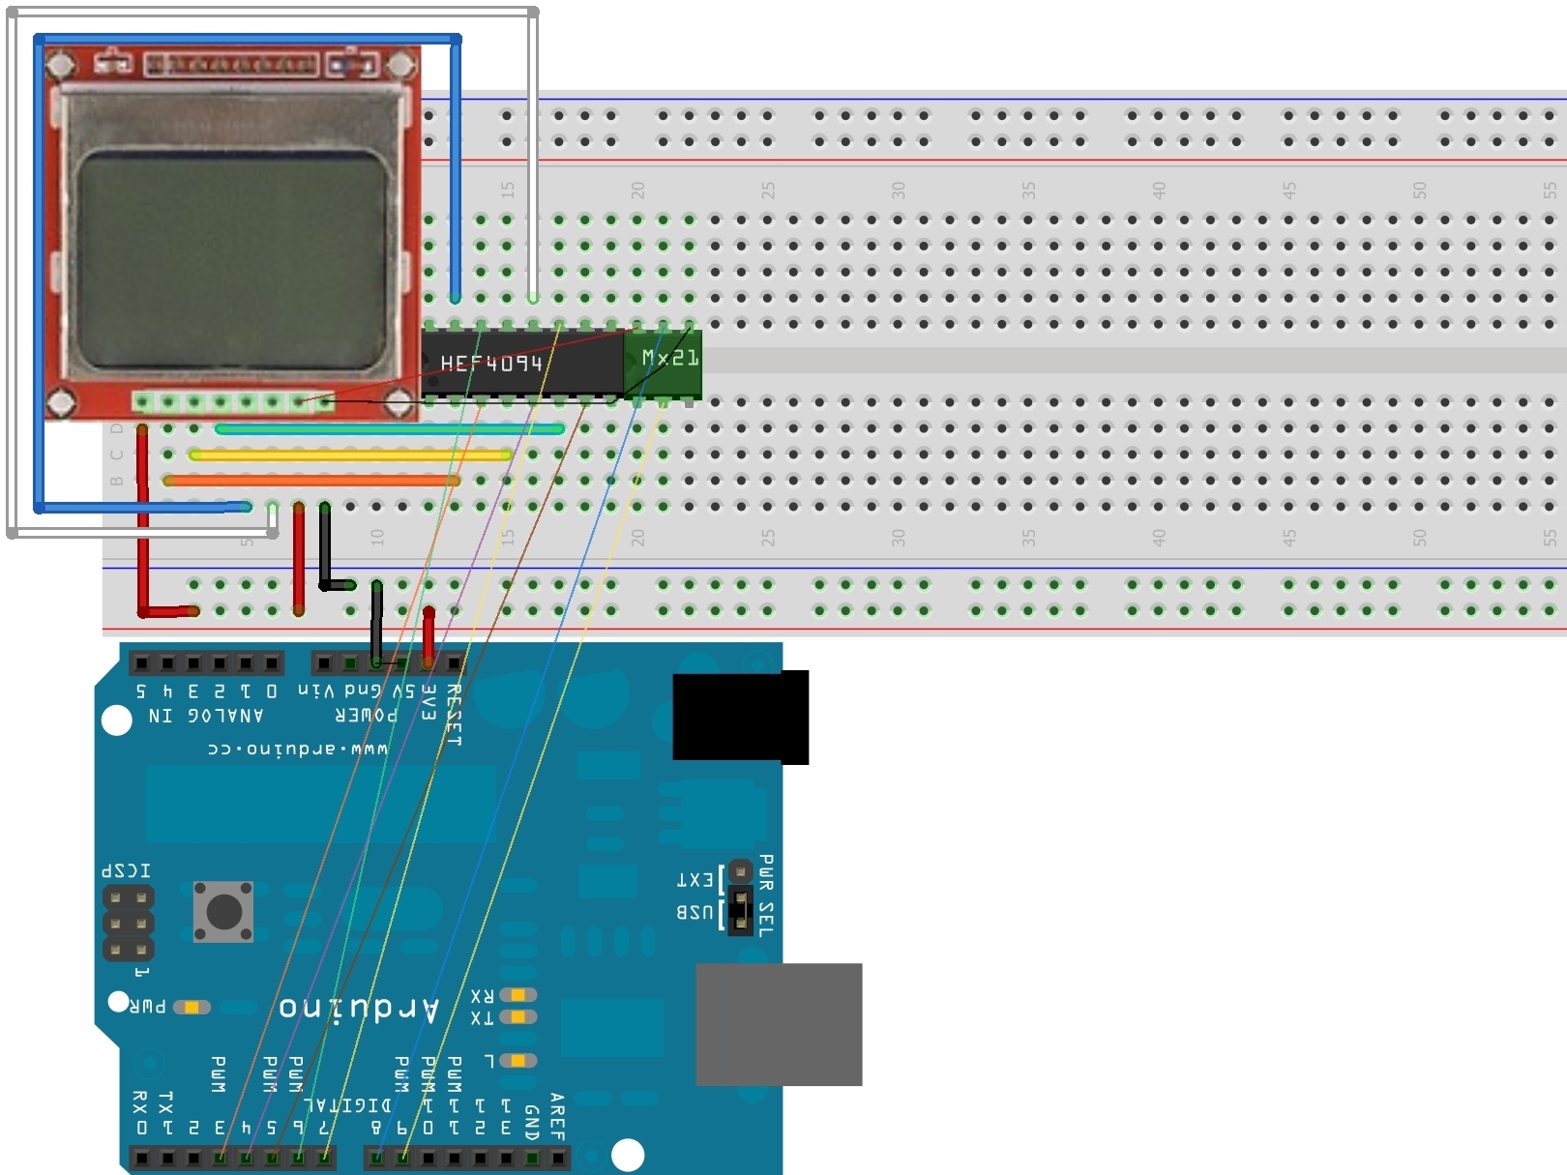Select the black DC power jack
The width and height of the screenshot is (1567, 1175).
pyautogui.click(x=741, y=717)
